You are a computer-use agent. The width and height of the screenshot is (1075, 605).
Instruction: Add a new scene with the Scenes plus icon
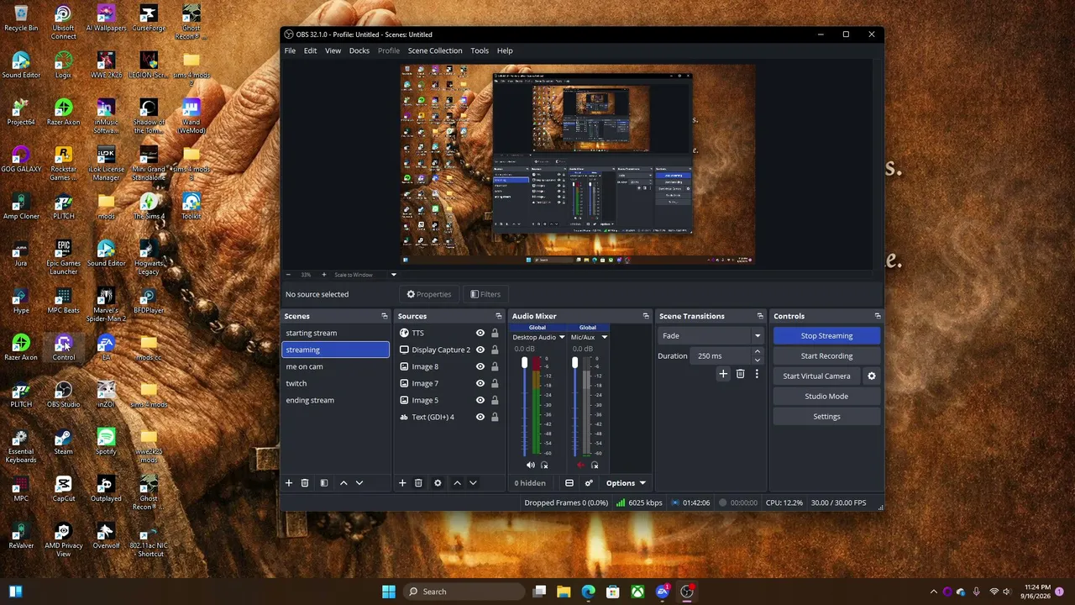(x=289, y=483)
